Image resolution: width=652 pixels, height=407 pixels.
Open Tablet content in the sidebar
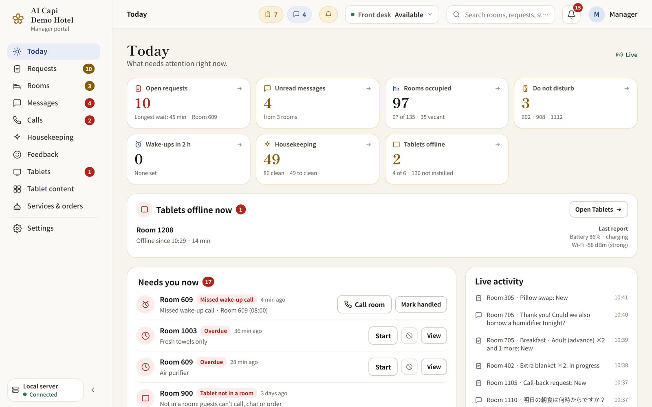53,189
